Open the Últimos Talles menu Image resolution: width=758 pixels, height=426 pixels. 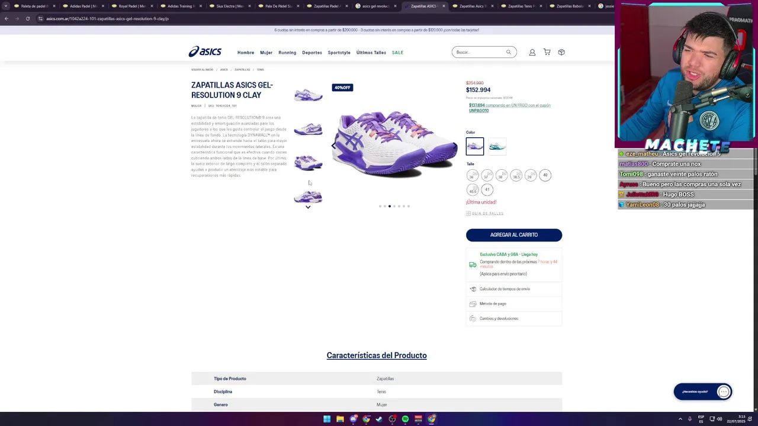coord(371,53)
